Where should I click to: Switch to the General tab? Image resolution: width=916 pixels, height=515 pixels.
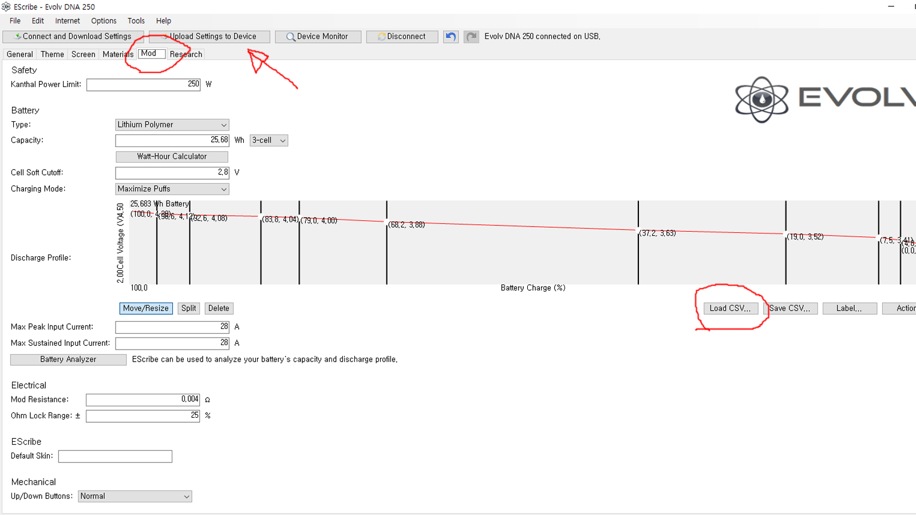click(x=20, y=54)
